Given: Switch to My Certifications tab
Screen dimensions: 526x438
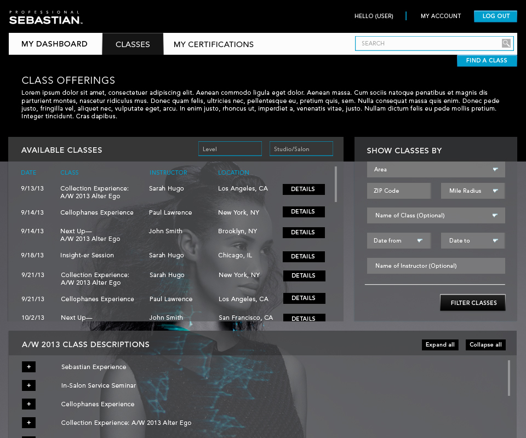Looking at the screenshot, I should pos(214,44).
